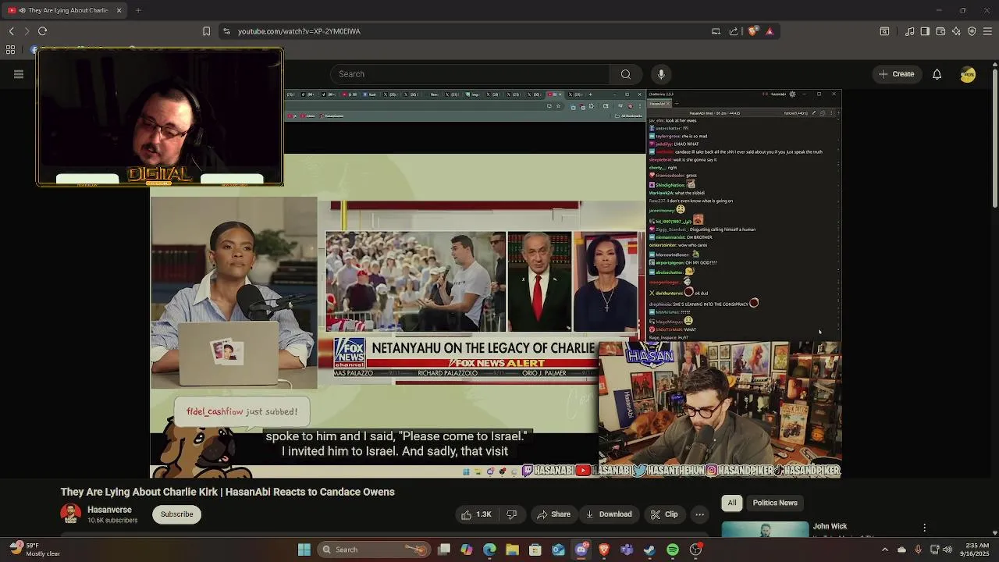Viewport: 999px width, 562px height.
Task: Open Task View on the taskbar
Action: (x=444, y=550)
